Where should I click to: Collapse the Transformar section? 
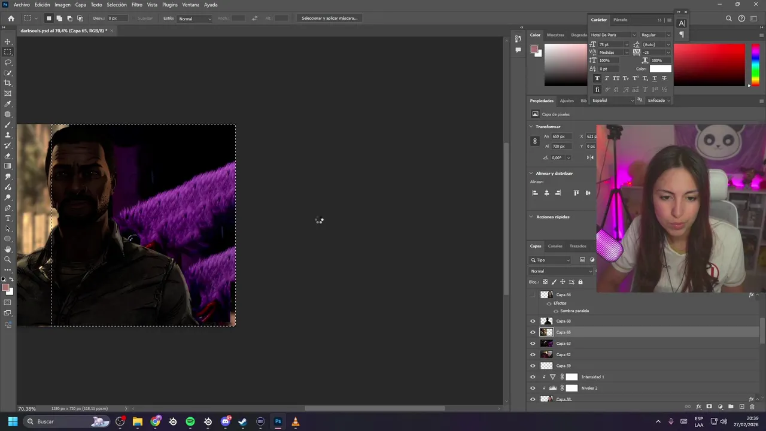tap(531, 127)
